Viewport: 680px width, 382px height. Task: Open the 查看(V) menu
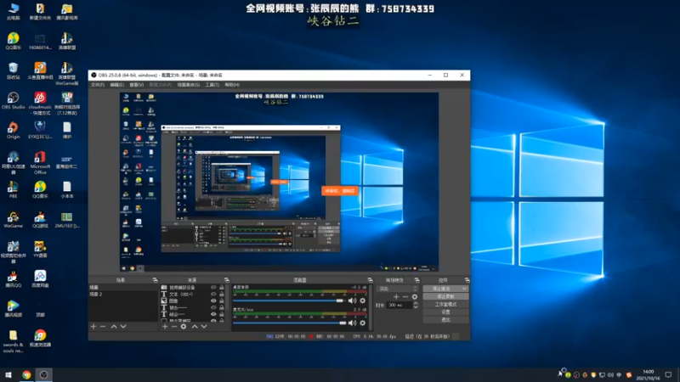pos(136,85)
